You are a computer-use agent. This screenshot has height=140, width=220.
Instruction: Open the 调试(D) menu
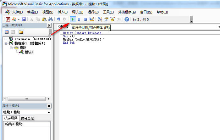(x=77, y=12)
